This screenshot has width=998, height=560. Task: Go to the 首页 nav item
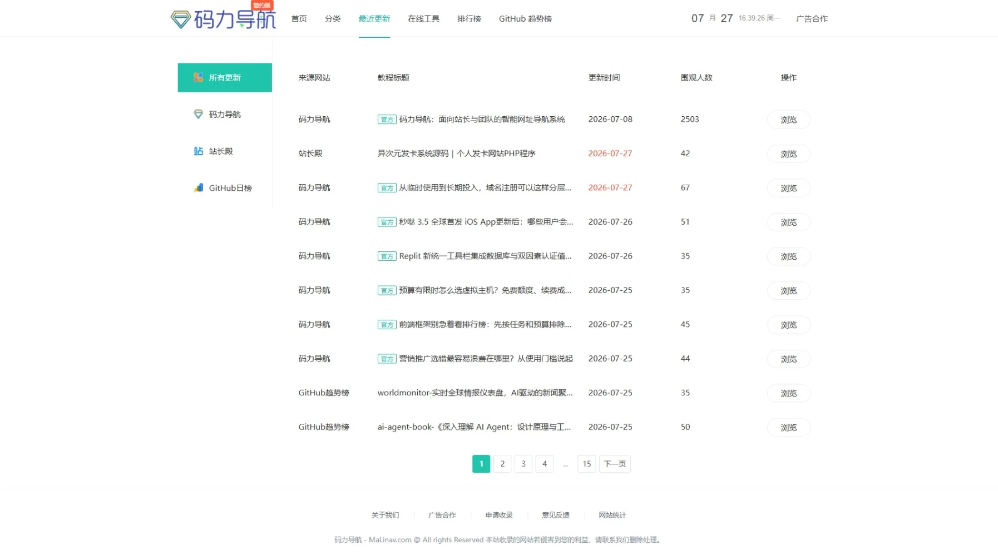pos(299,19)
